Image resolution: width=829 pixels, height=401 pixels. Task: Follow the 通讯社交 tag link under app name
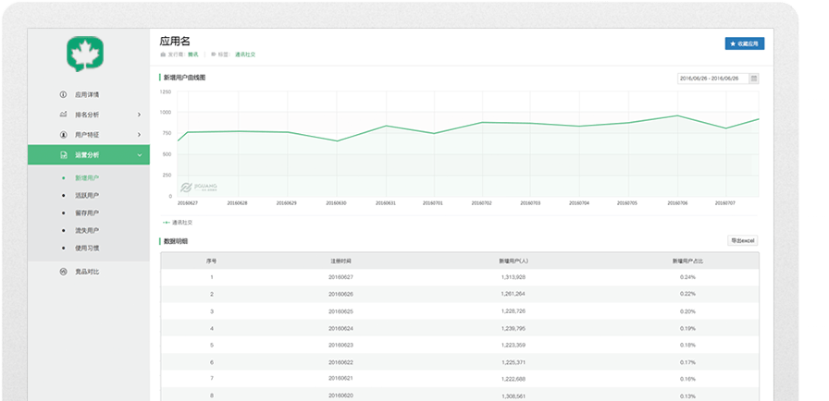[245, 55]
